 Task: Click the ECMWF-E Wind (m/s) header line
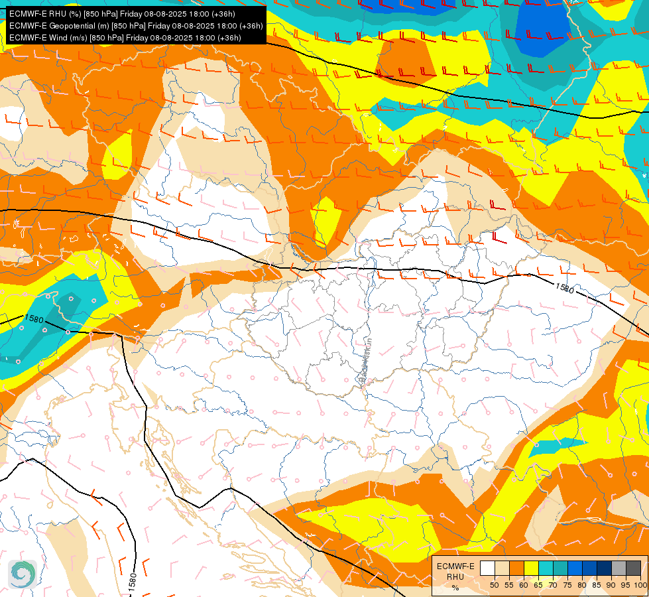point(125,38)
